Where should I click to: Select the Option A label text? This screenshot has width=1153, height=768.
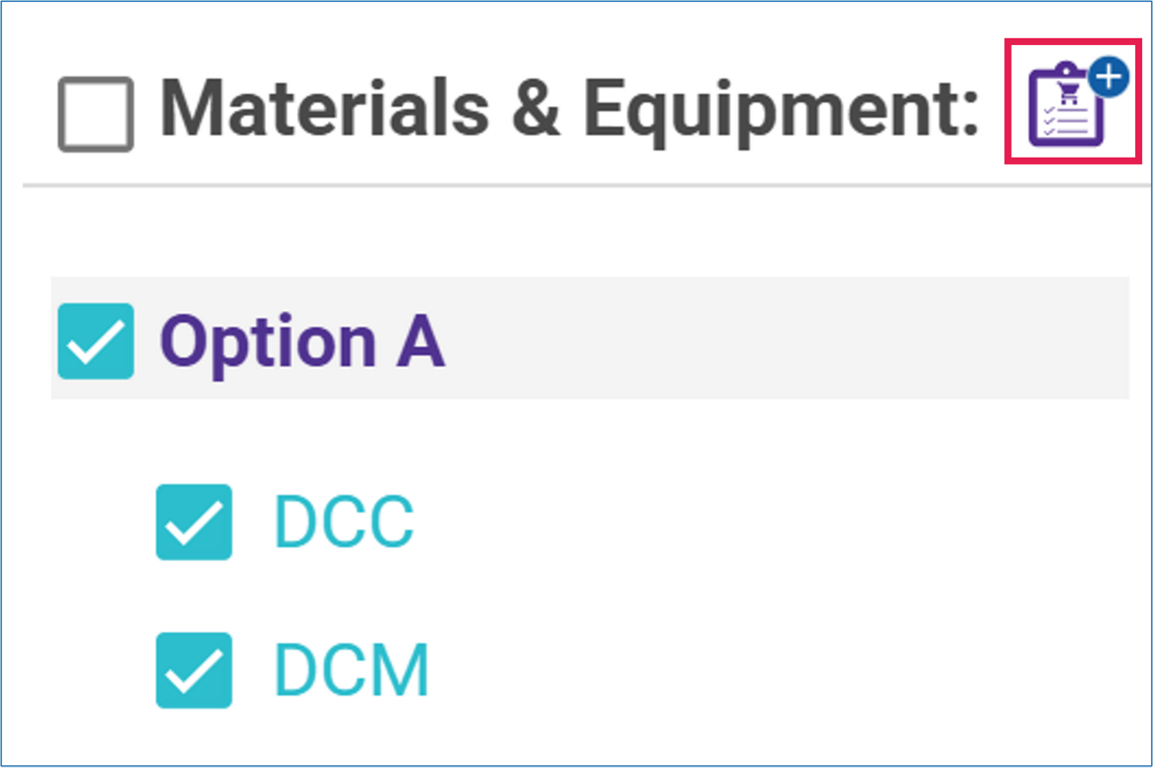(x=302, y=341)
